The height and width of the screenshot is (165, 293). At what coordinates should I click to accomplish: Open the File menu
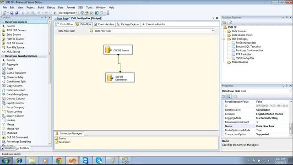pyautogui.click(x=5, y=7)
